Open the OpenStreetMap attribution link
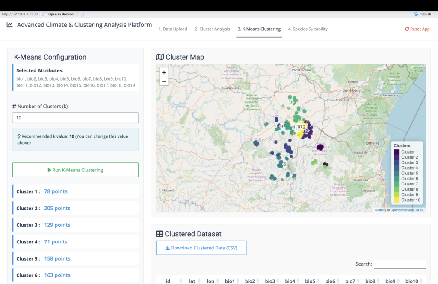 pyautogui.click(x=402, y=210)
